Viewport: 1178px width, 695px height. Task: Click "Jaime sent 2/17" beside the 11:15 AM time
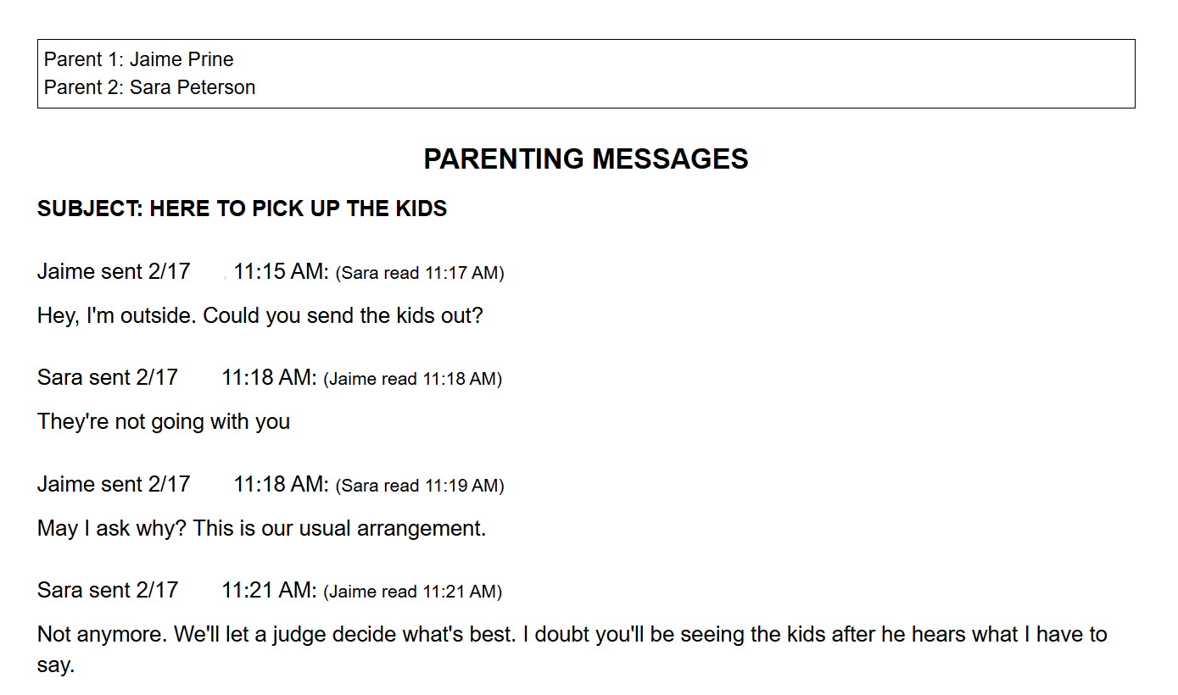(x=114, y=272)
